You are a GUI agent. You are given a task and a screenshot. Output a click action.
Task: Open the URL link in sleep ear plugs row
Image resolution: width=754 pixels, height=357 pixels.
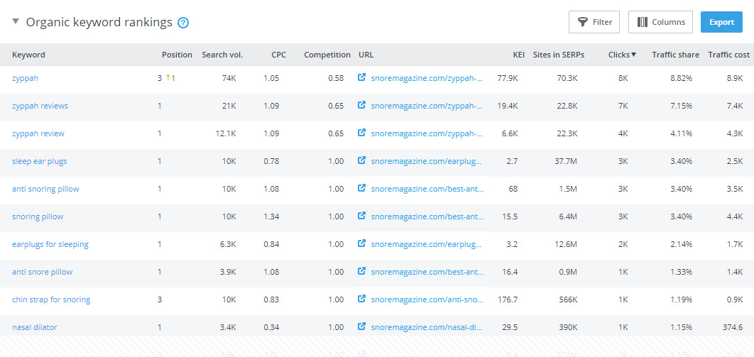pyautogui.click(x=427, y=161)
